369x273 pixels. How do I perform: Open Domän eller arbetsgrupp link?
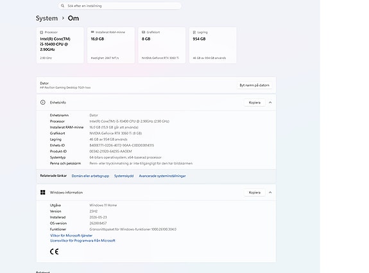(90, 176)
